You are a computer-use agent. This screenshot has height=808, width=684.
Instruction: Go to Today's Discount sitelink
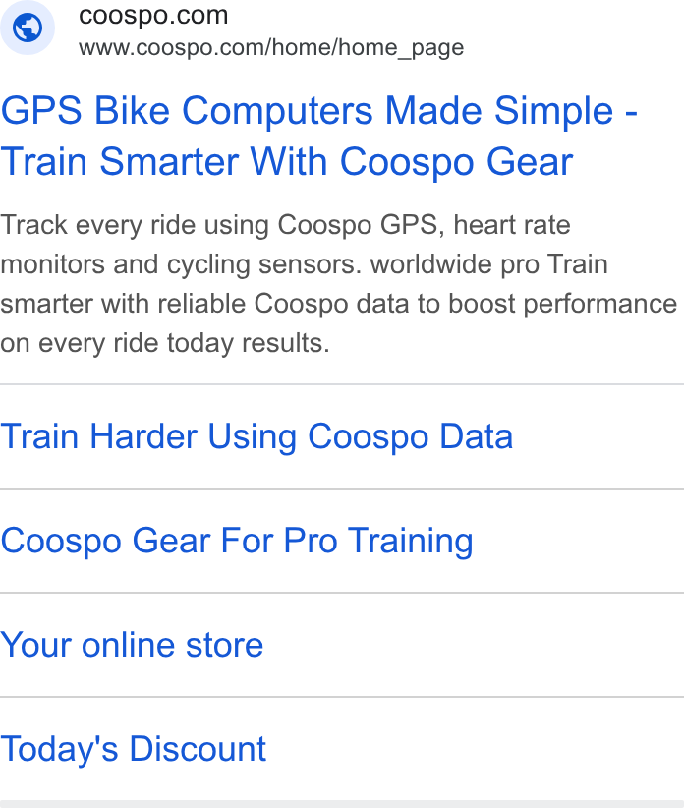click(134, 749)
